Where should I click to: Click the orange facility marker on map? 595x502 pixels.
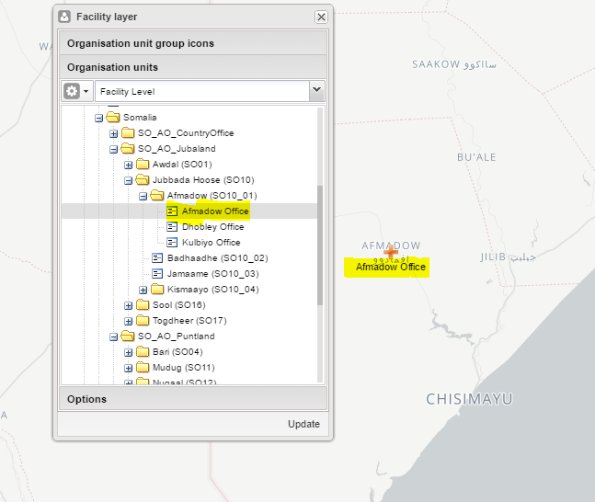click(391, 251)
